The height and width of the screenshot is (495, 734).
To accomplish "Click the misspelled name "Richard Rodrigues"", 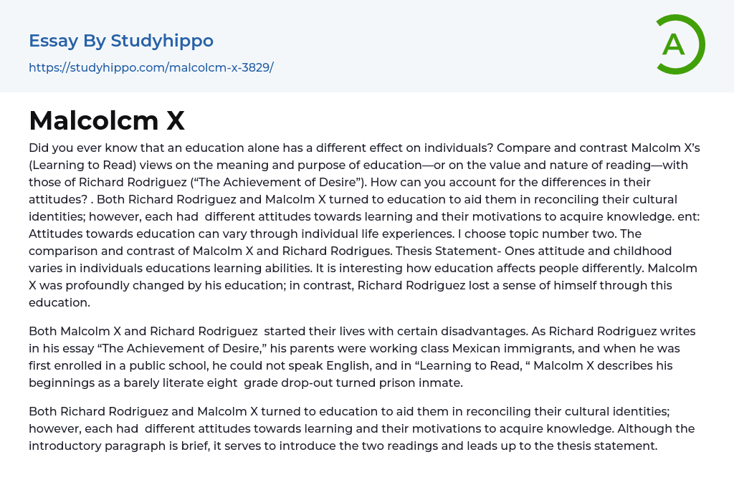I will (x=323, y=251).
